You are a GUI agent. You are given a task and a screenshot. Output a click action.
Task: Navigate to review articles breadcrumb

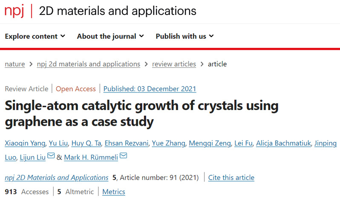(174, 64)
